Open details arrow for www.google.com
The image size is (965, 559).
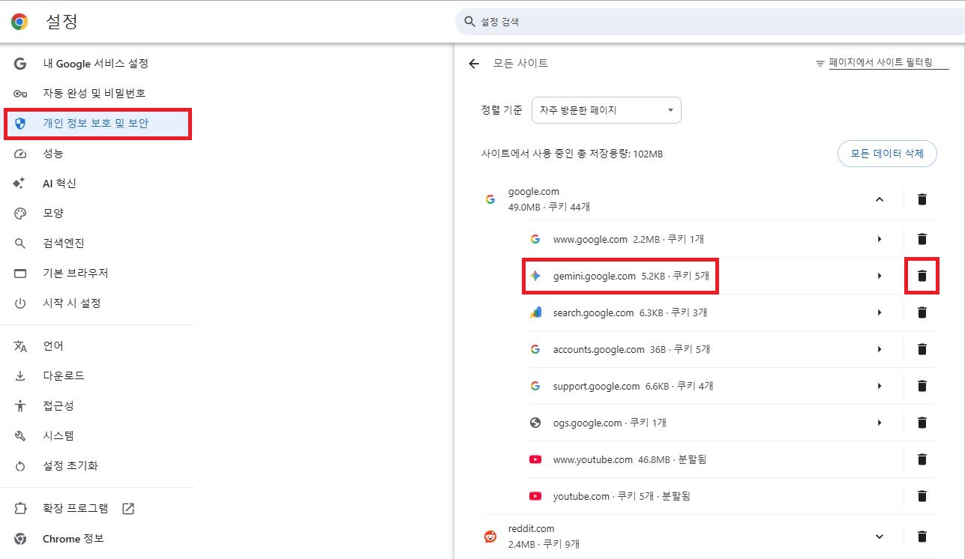[x=880, y=239]
